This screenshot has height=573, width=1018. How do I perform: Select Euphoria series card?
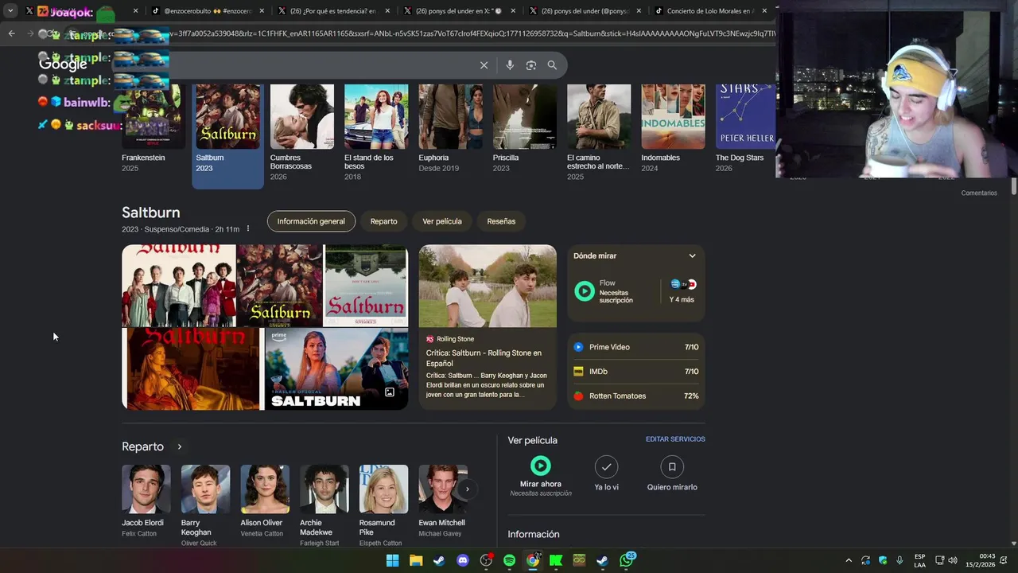point(450,129)
